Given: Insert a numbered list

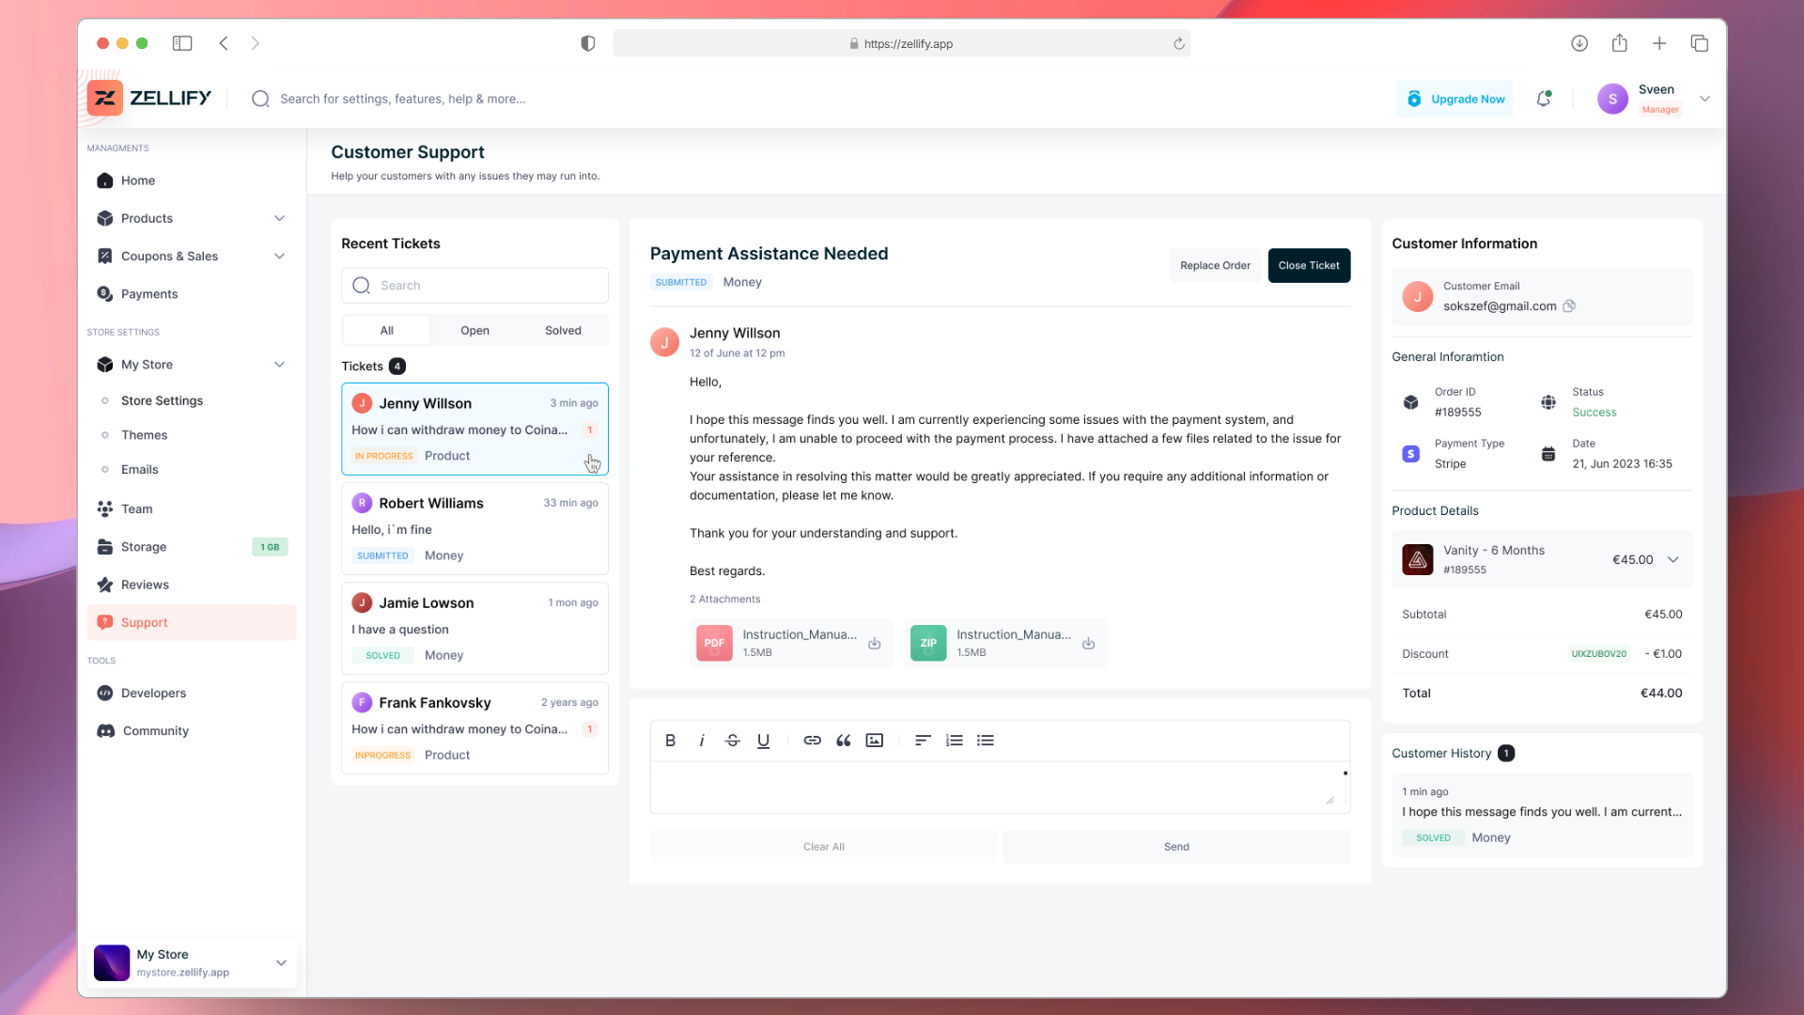Looking at the screenshot, I should coord(955,741).
